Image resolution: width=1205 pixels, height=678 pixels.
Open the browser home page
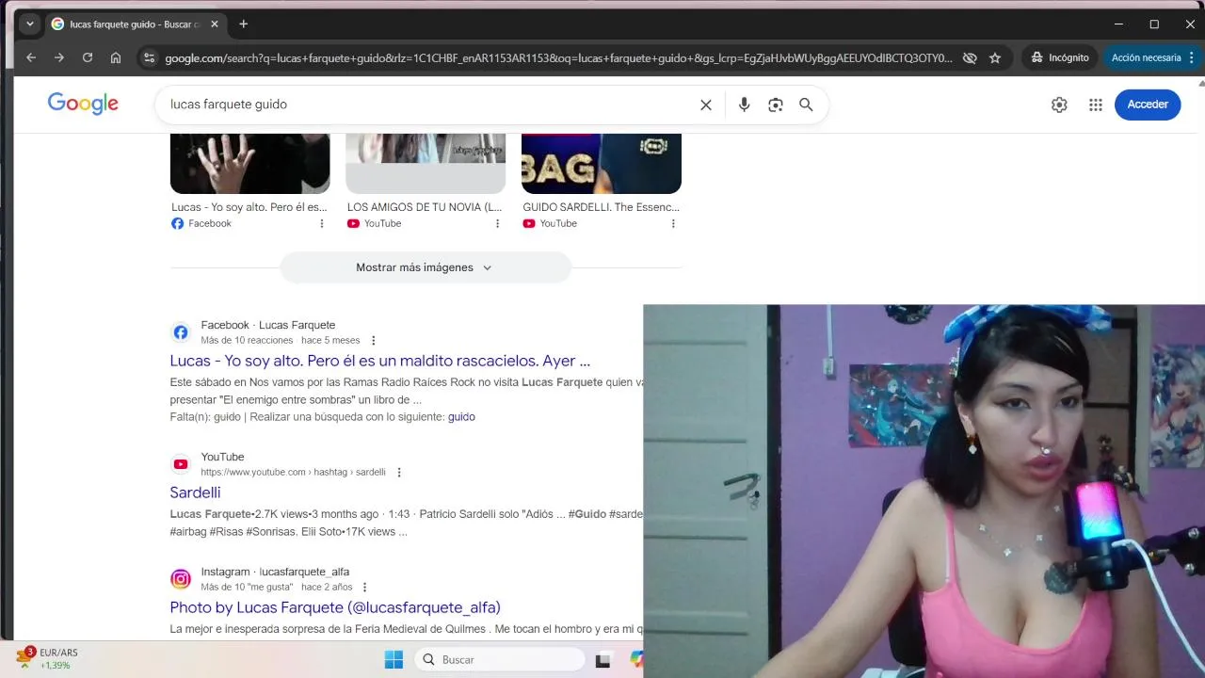point(115,57)
